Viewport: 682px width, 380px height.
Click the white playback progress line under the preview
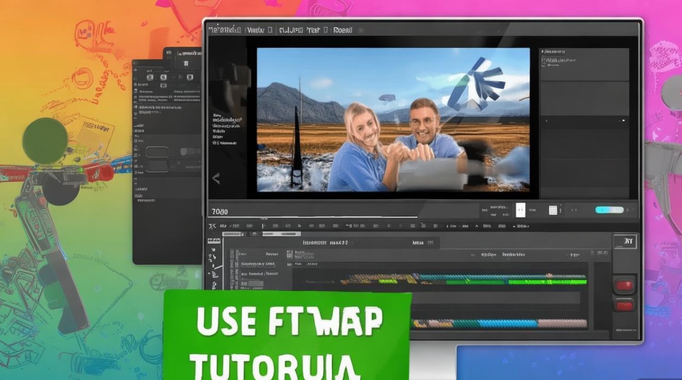313,217
